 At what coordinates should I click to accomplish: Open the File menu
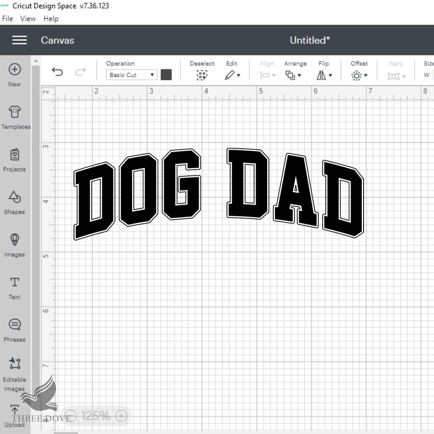[8, 19]
